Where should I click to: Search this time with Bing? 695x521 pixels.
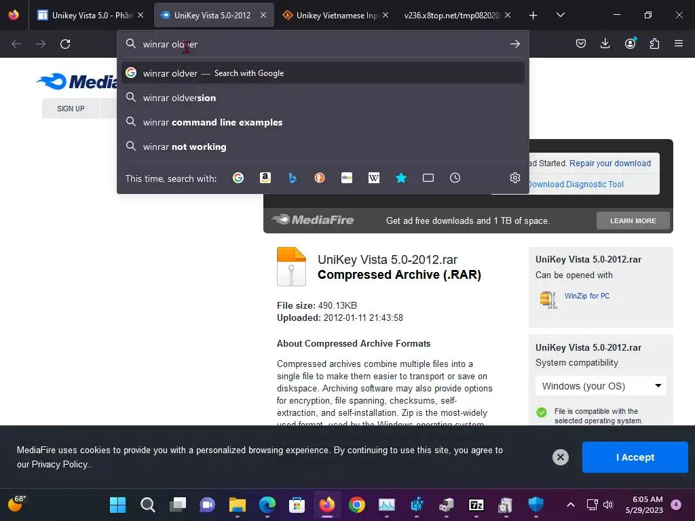[x=293, y=178]
